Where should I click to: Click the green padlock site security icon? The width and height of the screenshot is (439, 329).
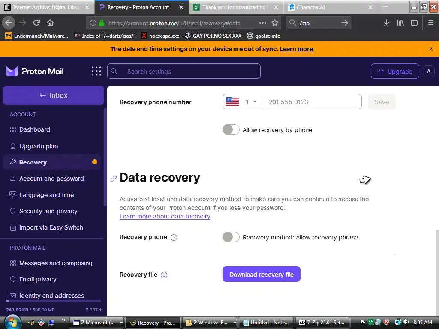pyautogui.click(x=101, y=23)
